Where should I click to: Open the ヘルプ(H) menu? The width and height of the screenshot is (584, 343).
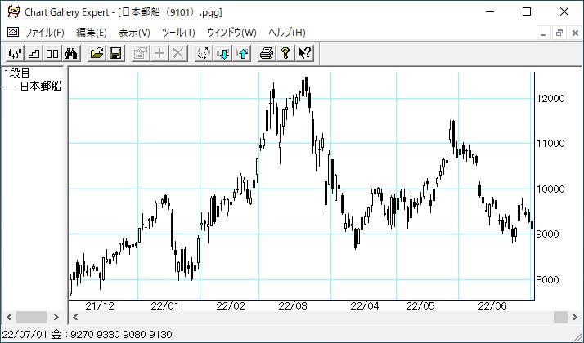286,33
